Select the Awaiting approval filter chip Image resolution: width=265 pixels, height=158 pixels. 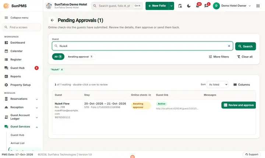coord(80,57)
